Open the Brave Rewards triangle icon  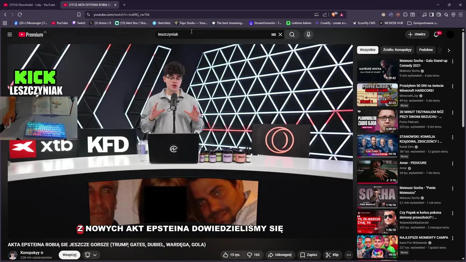click(x=341, y=15)
